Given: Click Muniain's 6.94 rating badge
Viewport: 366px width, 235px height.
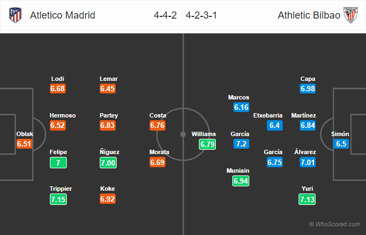Looking at the screenshot, I should (x=241, y=181).
